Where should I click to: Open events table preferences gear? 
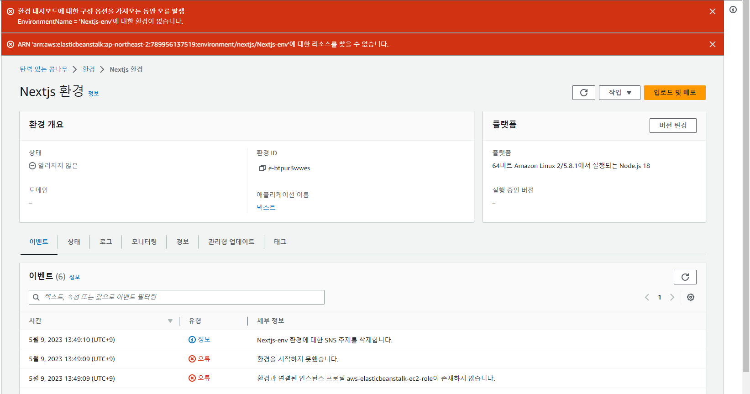pos(691,297)
